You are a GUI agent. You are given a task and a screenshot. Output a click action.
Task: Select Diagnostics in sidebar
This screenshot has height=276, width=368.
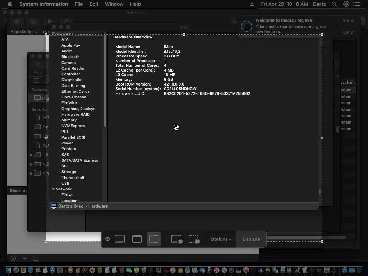tap(72, 80)
